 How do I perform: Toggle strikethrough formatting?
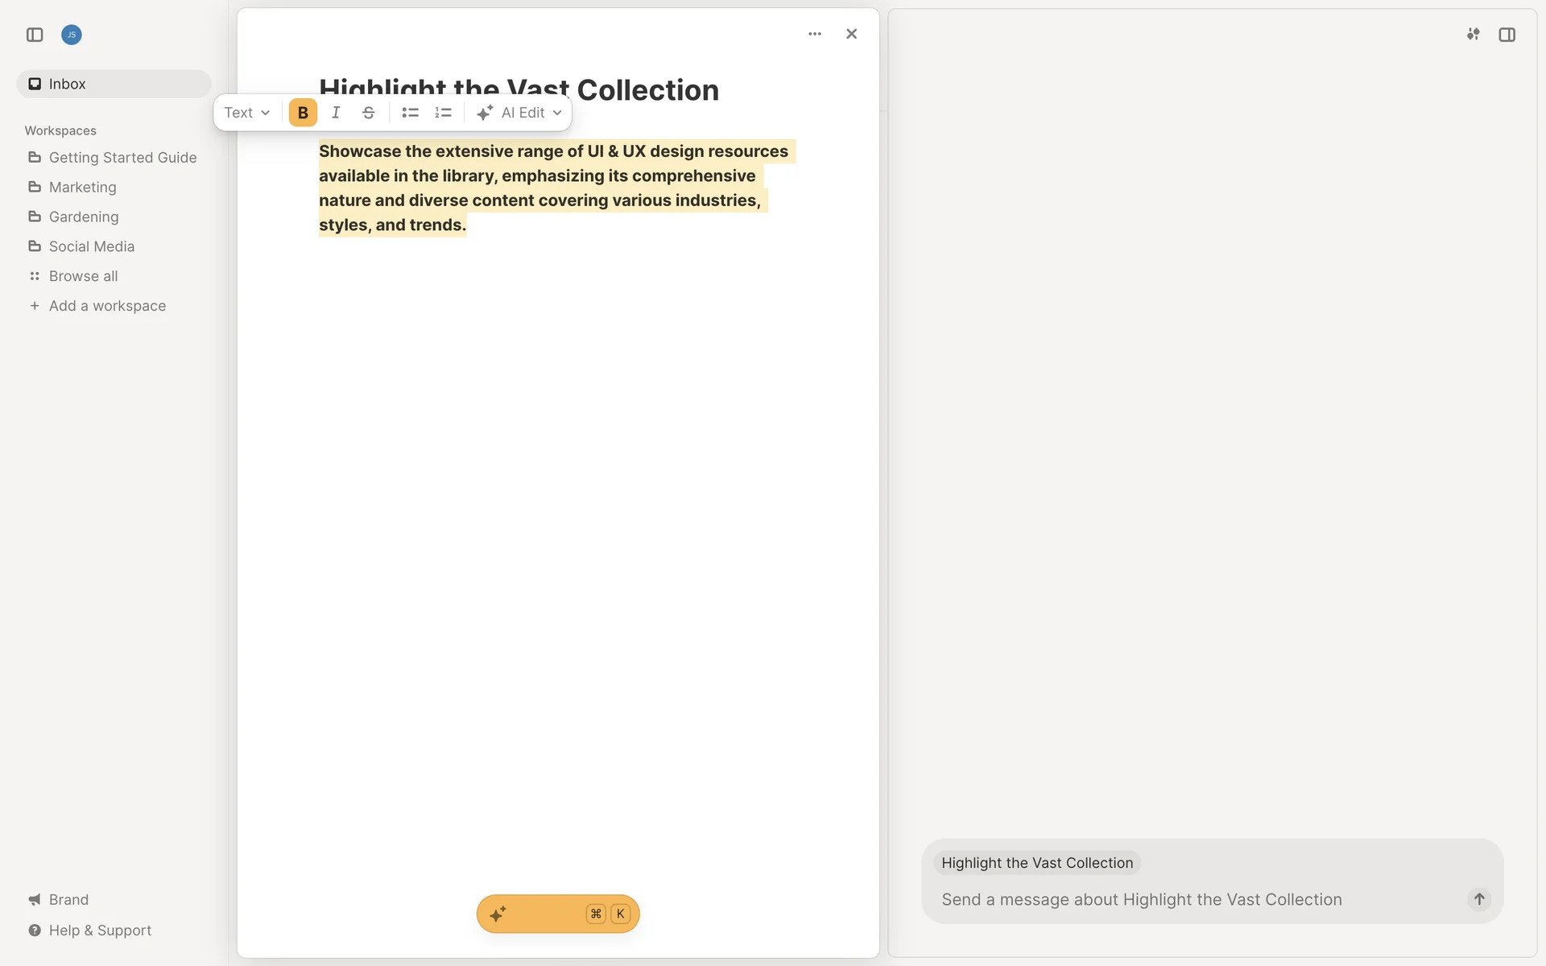click(368, 113)
